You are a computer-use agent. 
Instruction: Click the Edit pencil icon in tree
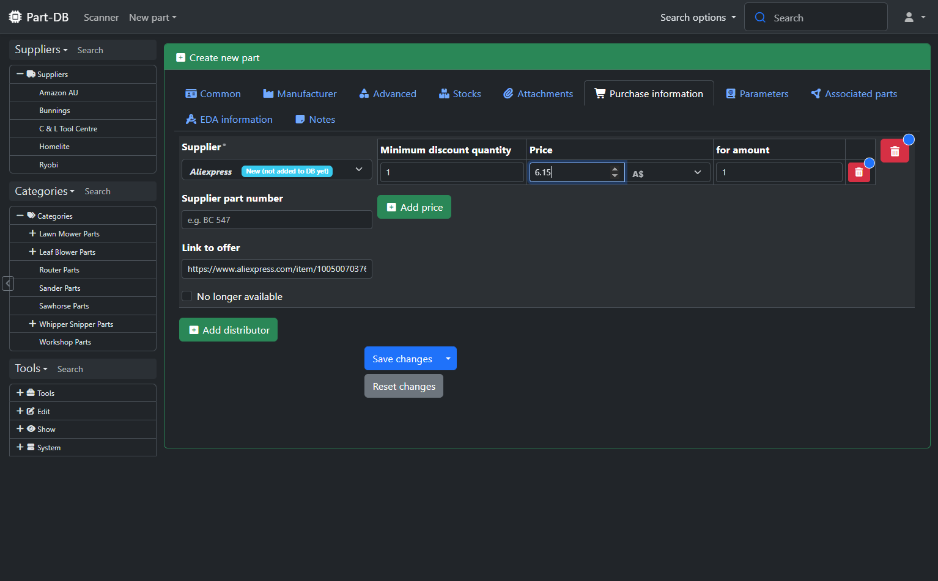pos(31,411)
